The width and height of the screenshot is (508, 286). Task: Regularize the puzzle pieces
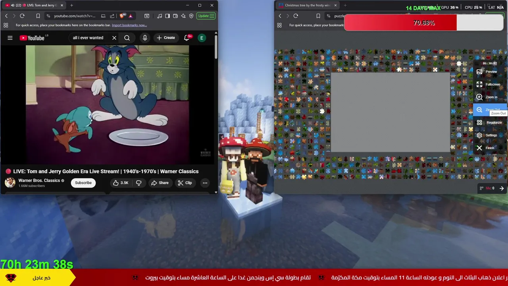489,122
